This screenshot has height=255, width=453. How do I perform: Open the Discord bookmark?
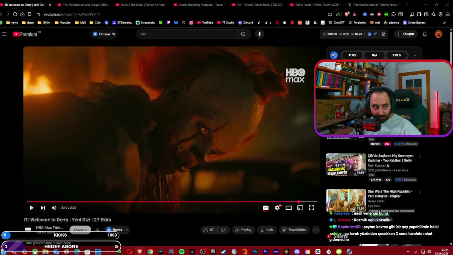pyautogui.click(x=246, y=23)
